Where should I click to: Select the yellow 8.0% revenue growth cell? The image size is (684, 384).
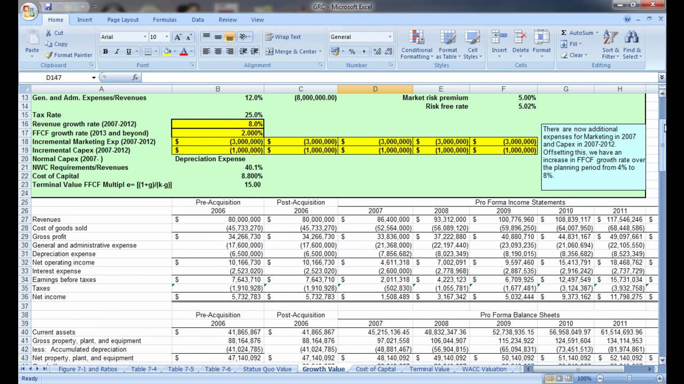[217, 124]
